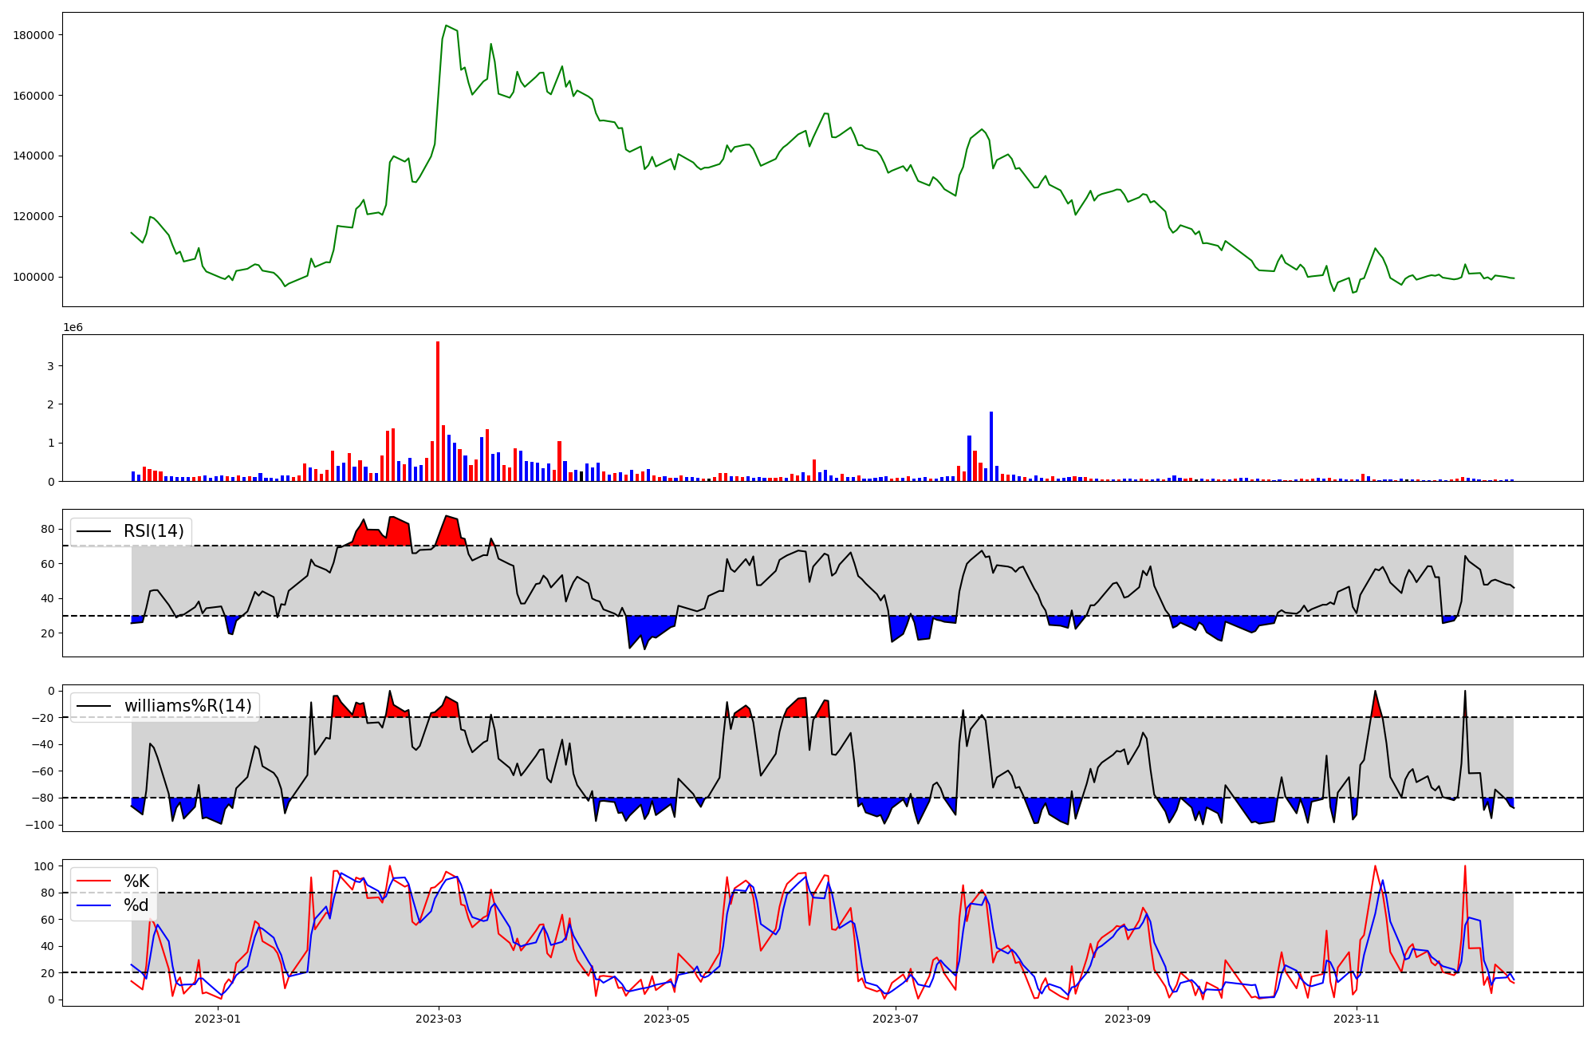Click the williams%R(14) legend label
This screenshot has width=1595, height=1037.
(x=187, y=706)
